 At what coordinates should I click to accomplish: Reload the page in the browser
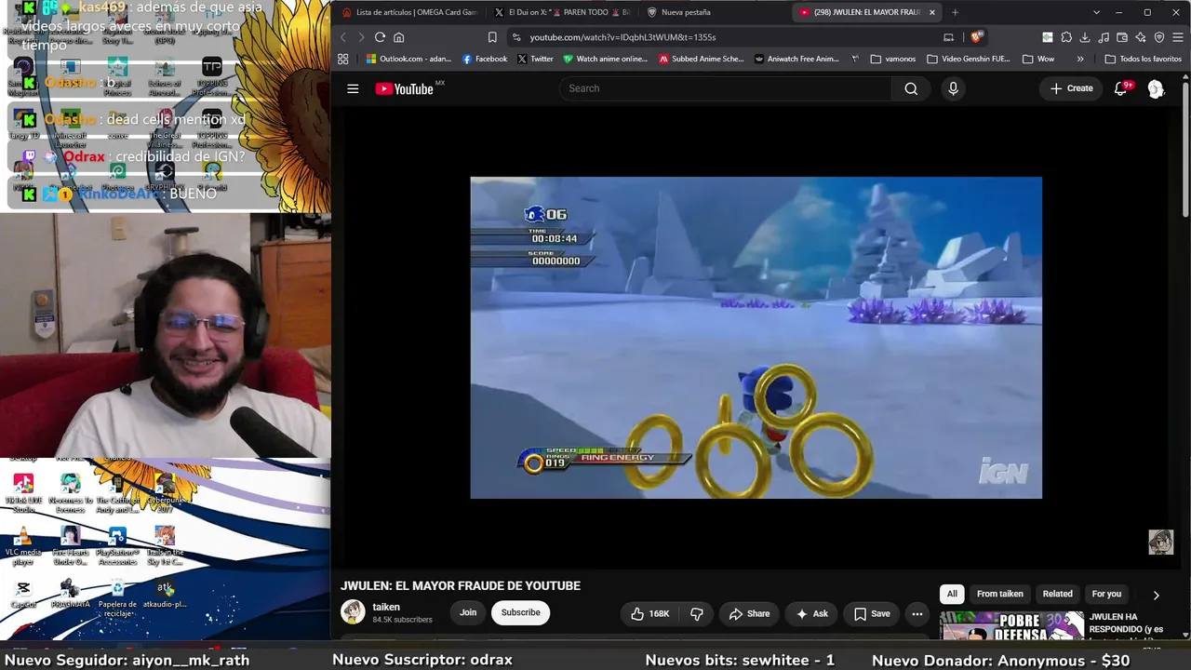[380, 37]
